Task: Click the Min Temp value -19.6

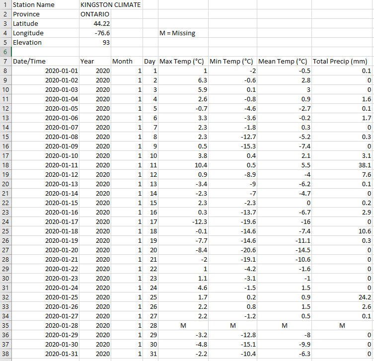Action: click(232, 222)
